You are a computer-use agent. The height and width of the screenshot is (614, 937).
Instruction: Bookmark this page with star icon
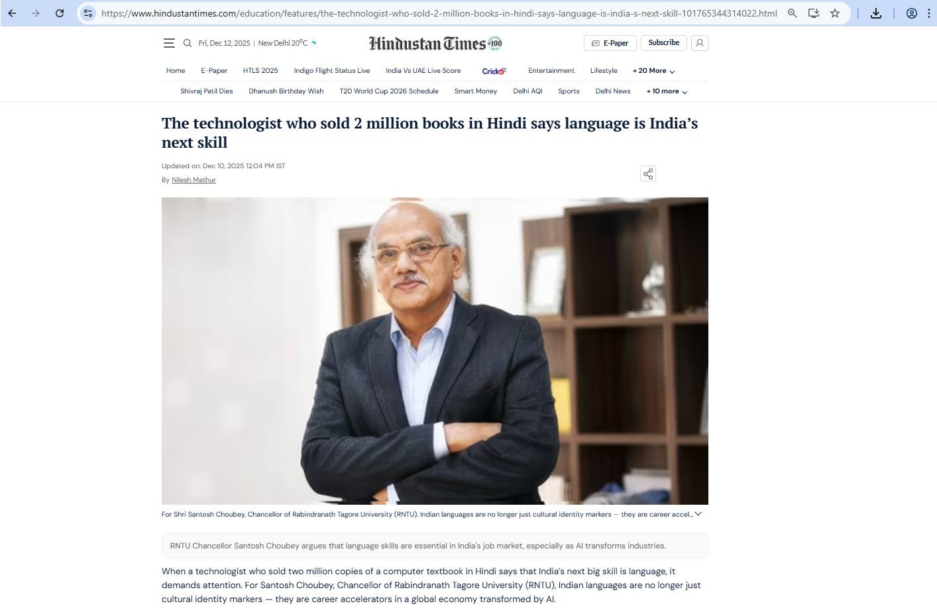pyautogui.click(x=835, y=13)
